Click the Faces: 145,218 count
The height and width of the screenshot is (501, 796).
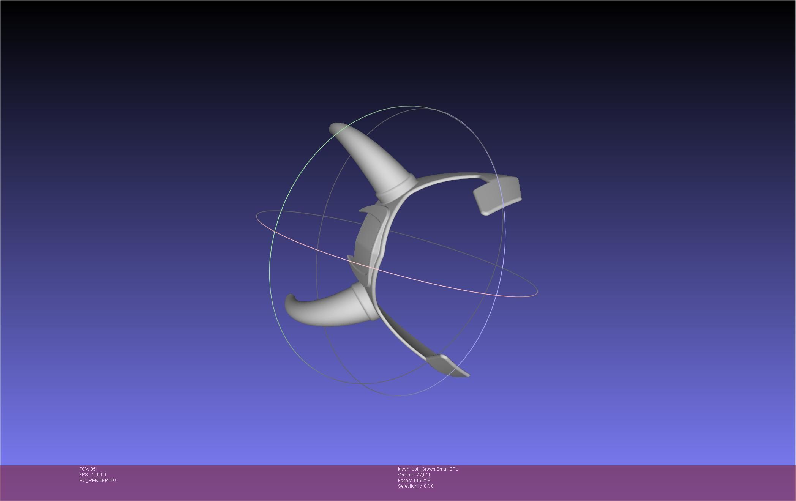tap(414, 481)
